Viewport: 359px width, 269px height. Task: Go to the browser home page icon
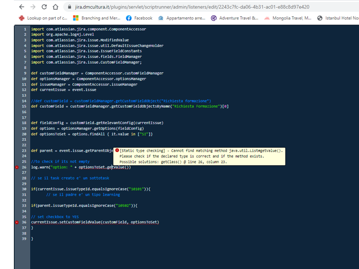56,7
